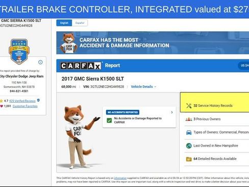This screenshot has width=249, height=187.
Task: Switch report language to English
Action: (64, 23)
